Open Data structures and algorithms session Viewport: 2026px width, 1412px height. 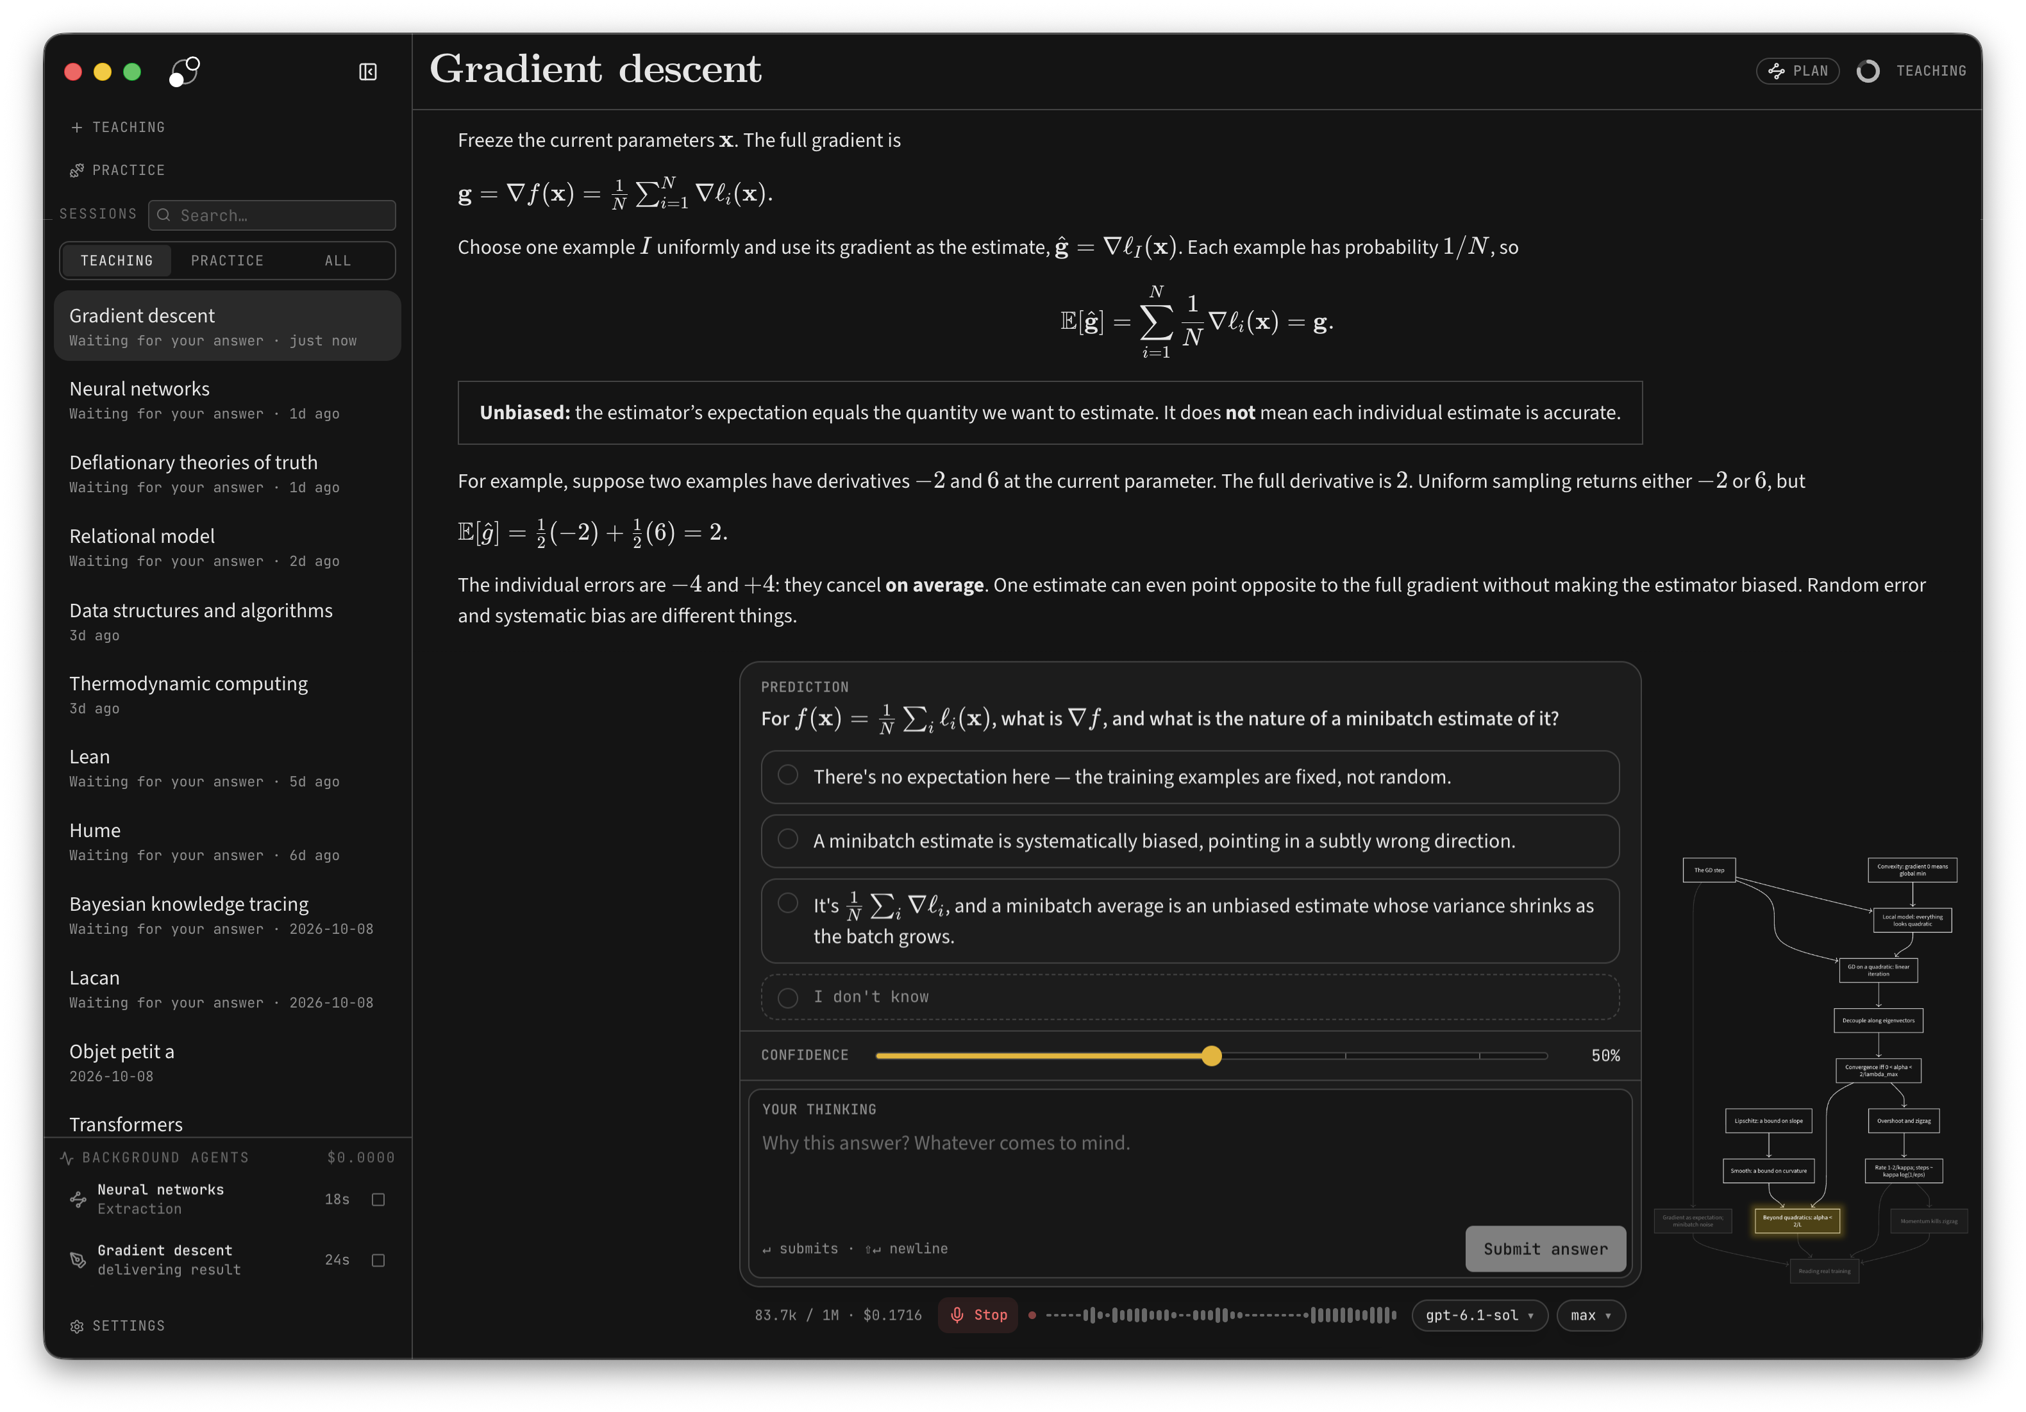coord(227,621)
